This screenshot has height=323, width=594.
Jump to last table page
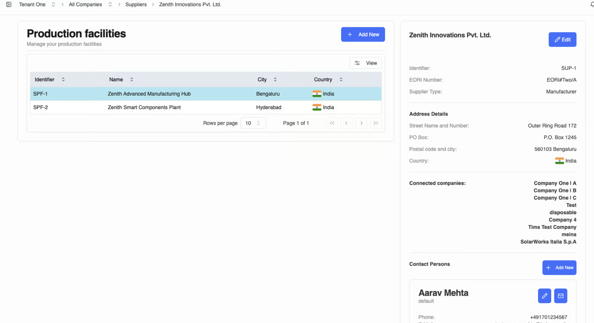coord(376,123)
